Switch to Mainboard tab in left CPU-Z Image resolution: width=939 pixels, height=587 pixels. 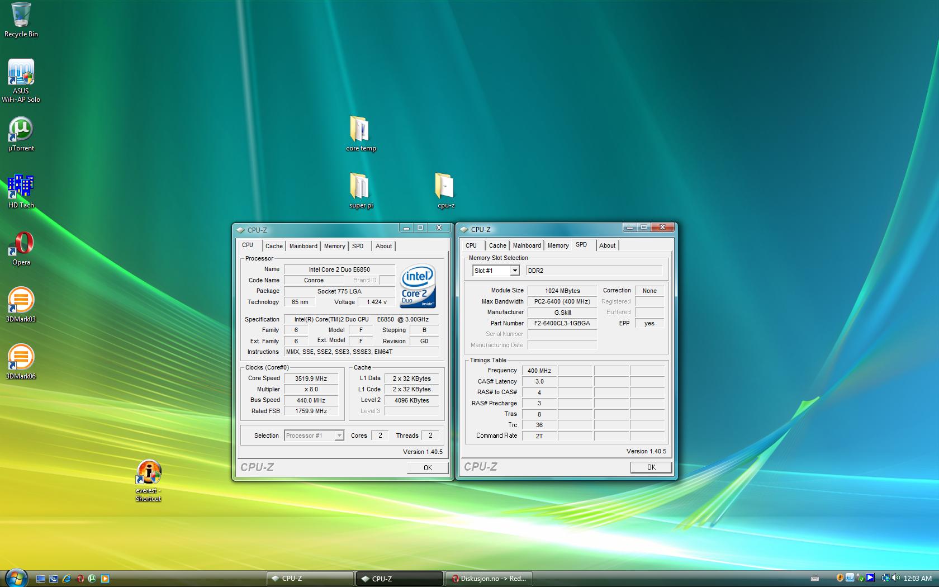coord(303,246)
